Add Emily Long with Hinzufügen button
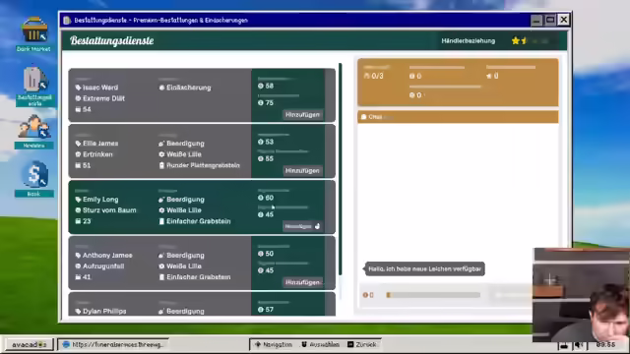The width and height of the screenshot is (630, 354). coord(302,226)
